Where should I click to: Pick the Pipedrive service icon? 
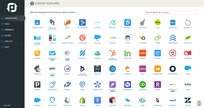(x=37, y=84)
